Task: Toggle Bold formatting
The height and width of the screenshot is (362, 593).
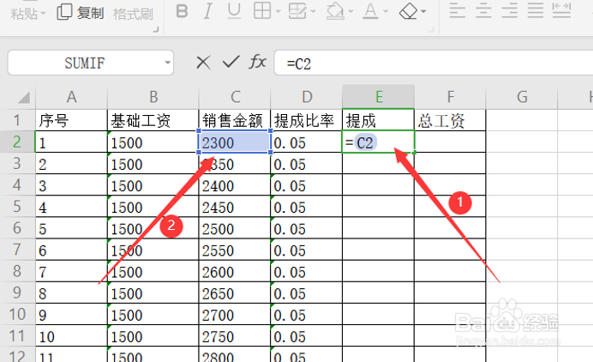Action: (x=182, y=11)
